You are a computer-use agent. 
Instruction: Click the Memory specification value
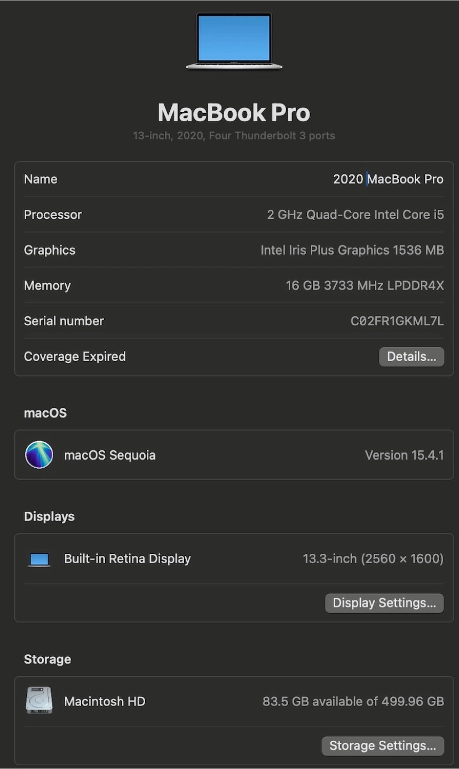tap(365, 286)
